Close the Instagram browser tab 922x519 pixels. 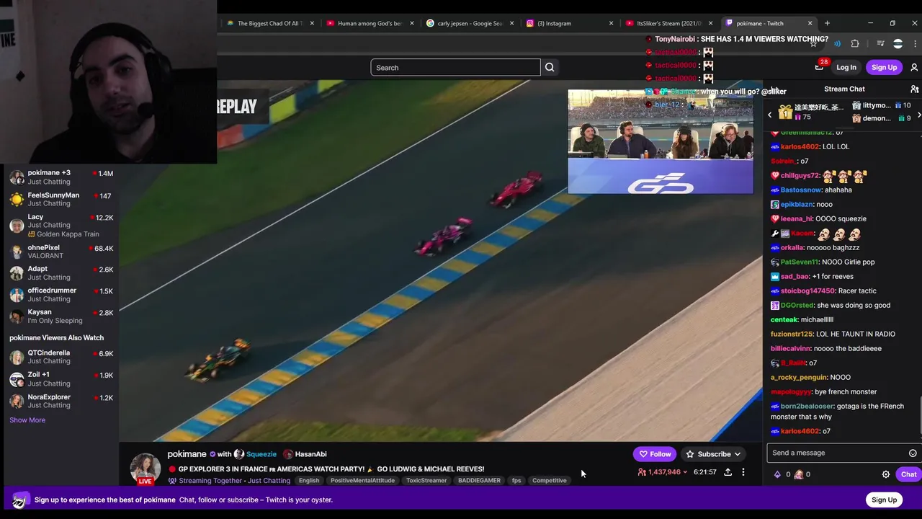611,23
